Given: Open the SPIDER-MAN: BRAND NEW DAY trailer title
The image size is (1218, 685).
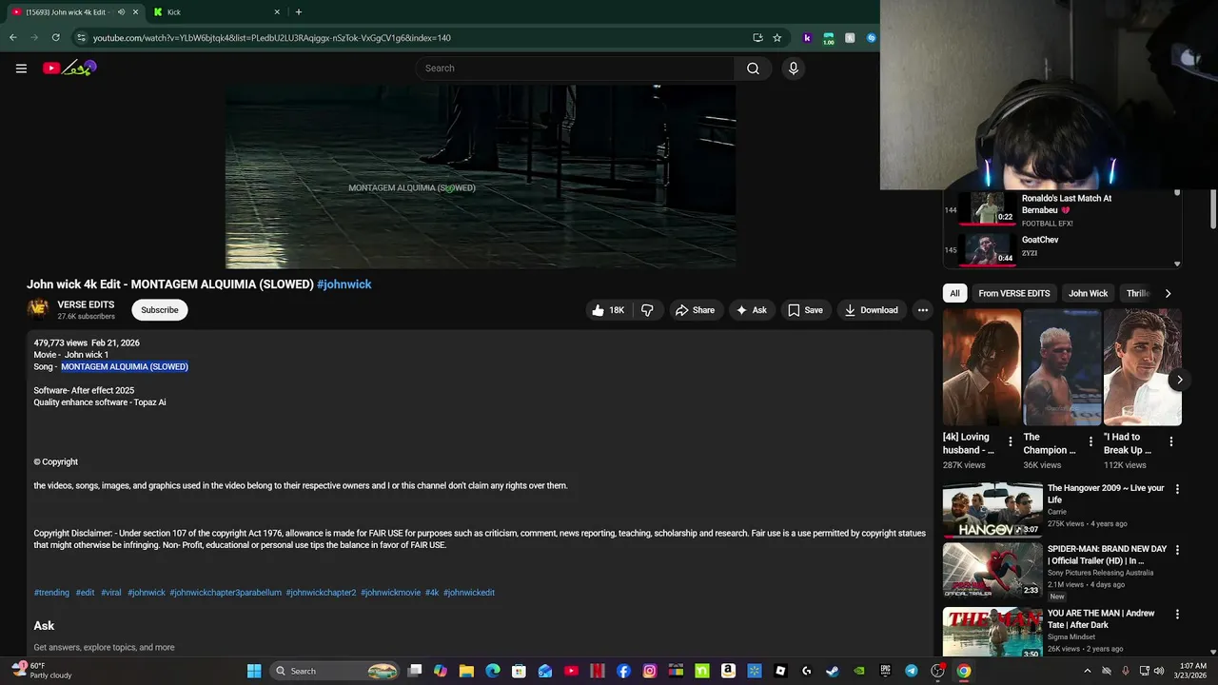Looking at the screenshot, I should [x=1107, y=555].
